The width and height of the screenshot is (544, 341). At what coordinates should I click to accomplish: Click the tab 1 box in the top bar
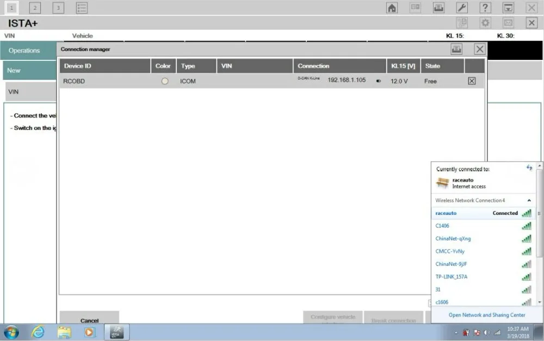pos(11,8)
